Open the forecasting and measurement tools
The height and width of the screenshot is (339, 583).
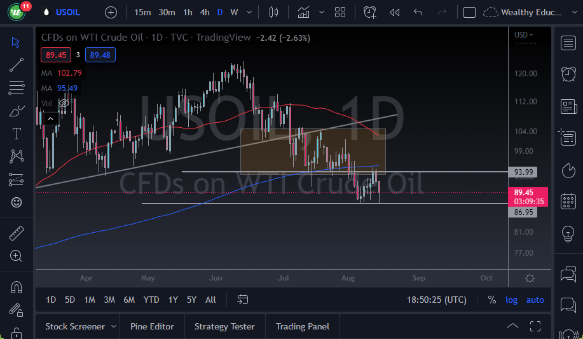pyautogui.click(x=17, y=180)
